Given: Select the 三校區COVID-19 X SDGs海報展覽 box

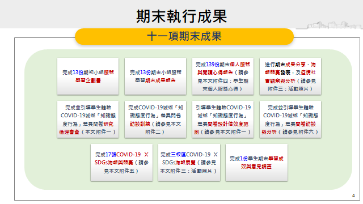Looking at the screenshot, I should tap(189, 163).
